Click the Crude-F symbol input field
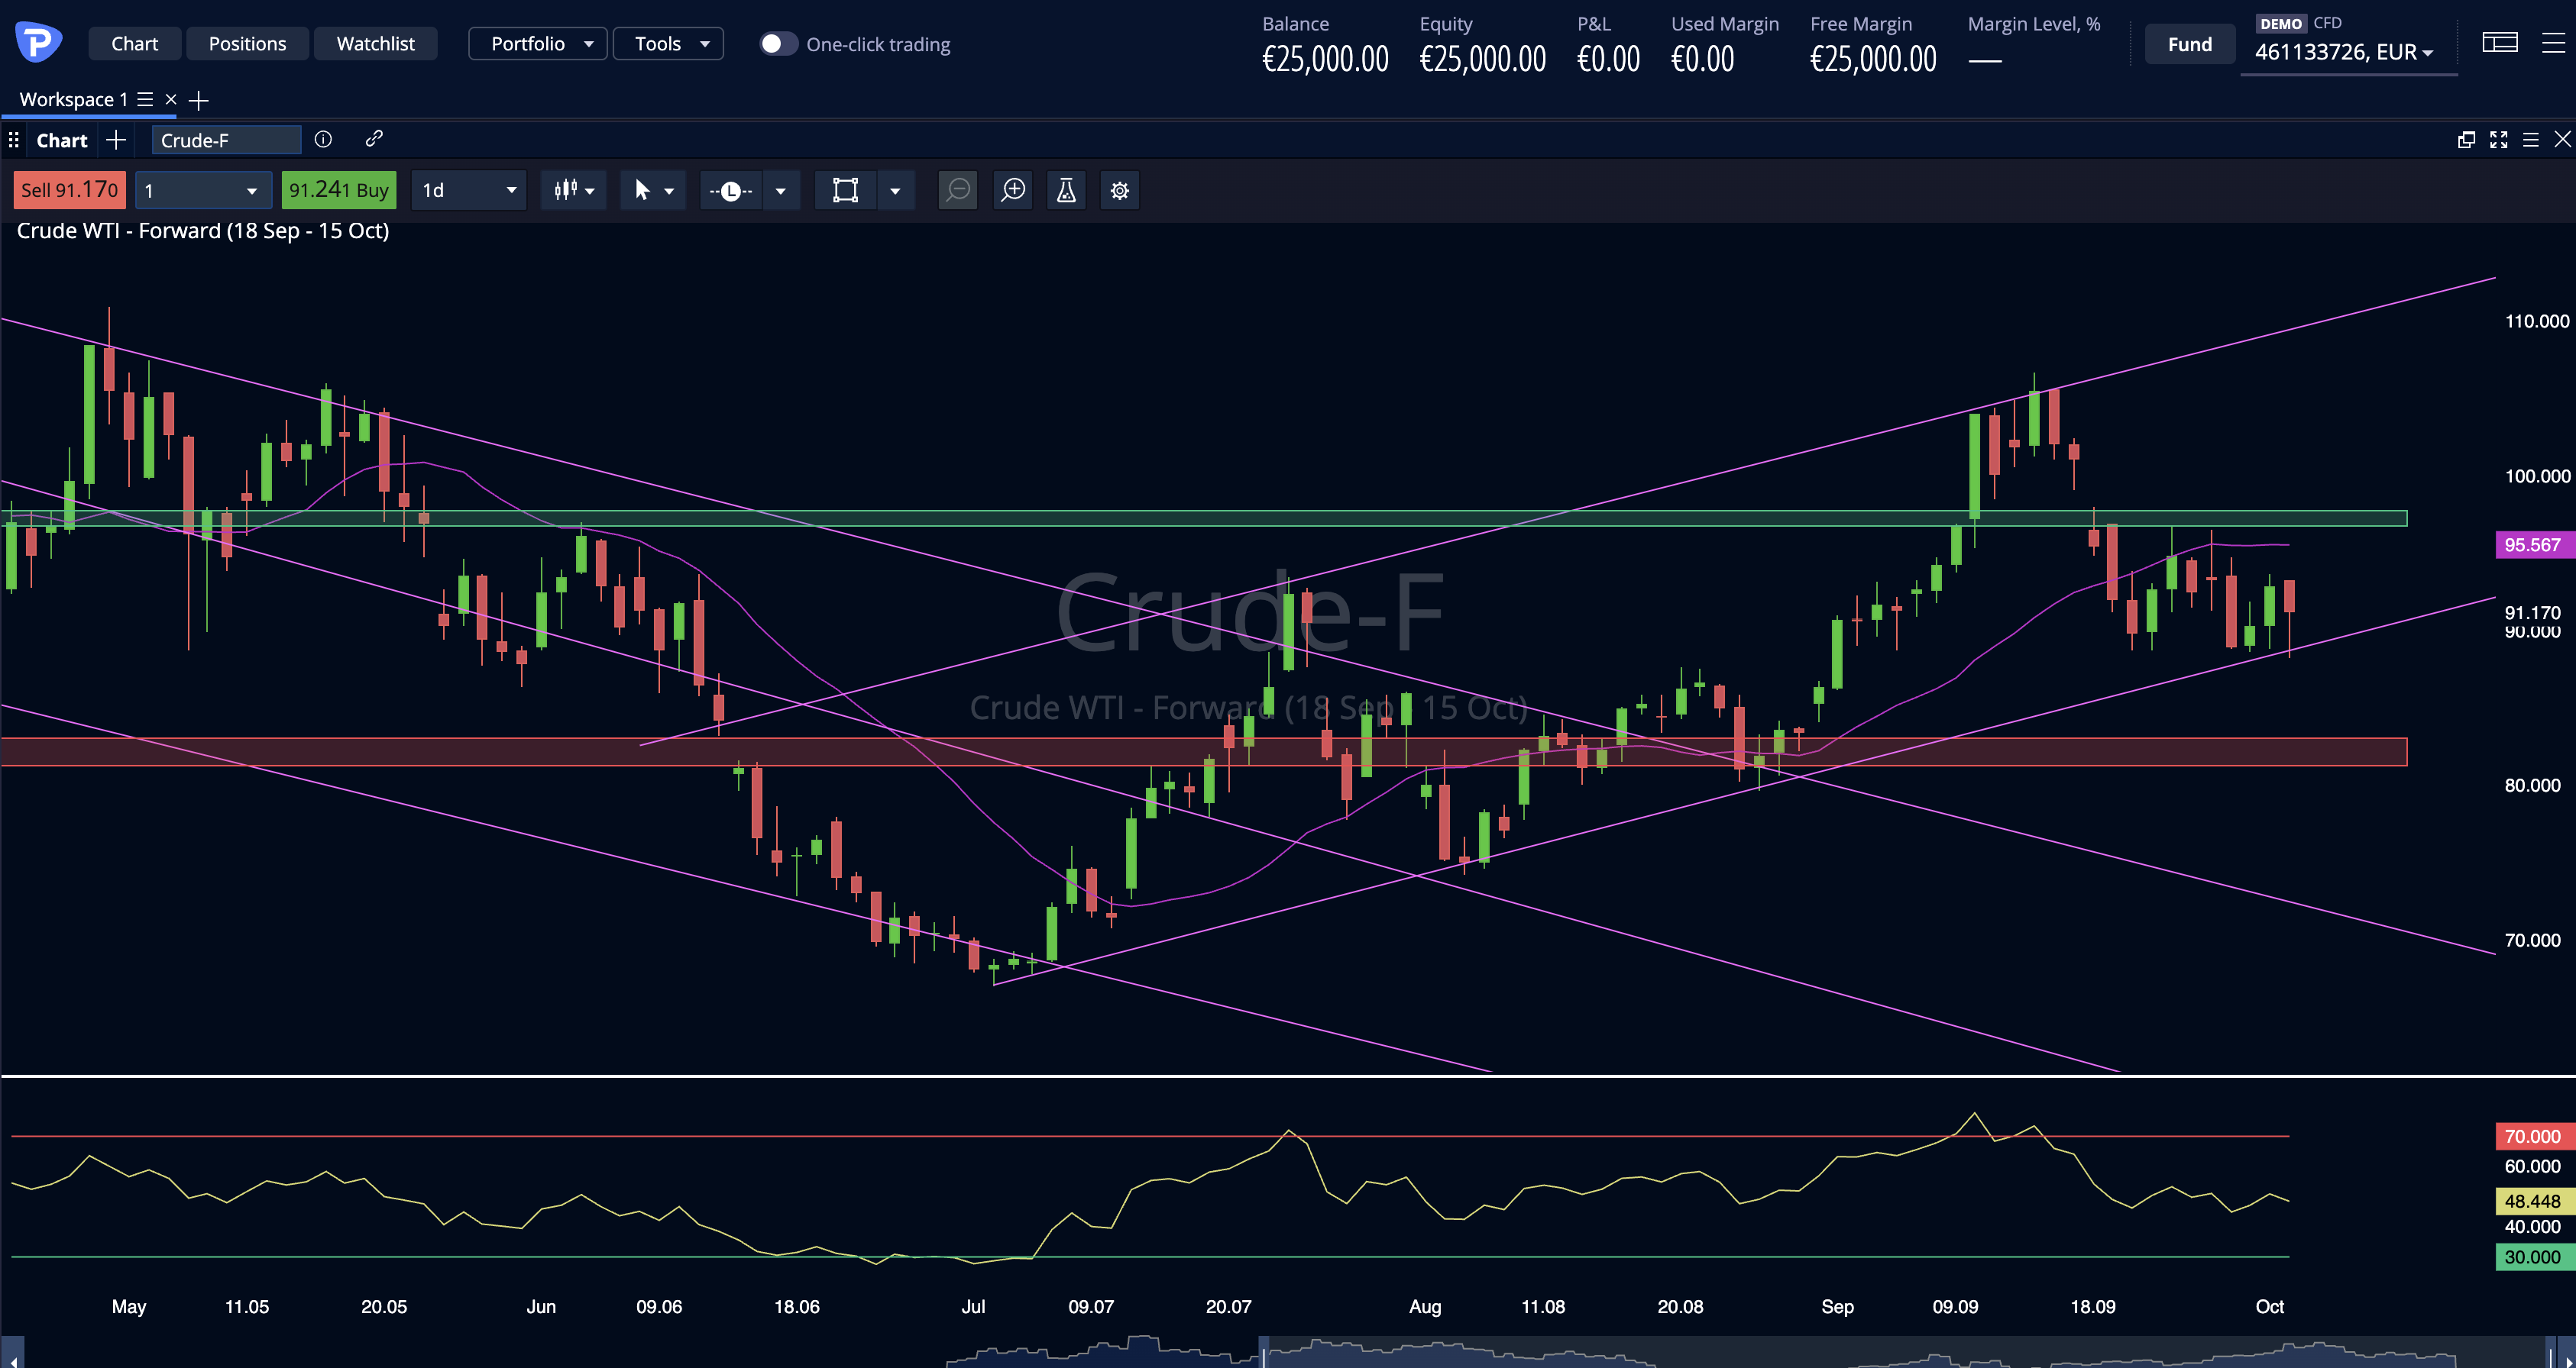This screenshot has width=2576, height=1368. click(226, 140)
